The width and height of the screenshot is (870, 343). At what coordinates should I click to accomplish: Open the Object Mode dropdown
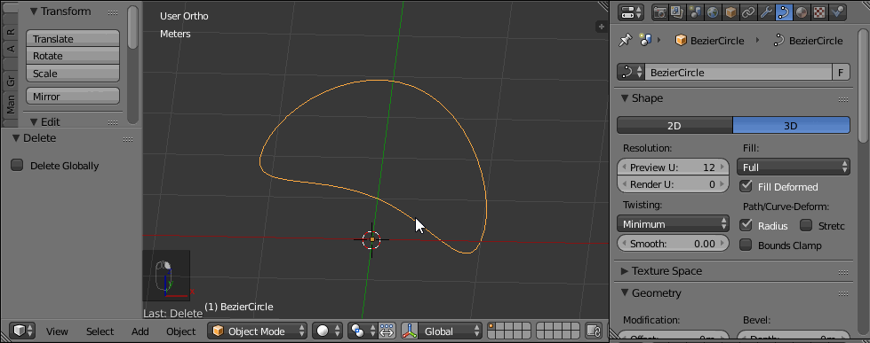coord(258,331)
